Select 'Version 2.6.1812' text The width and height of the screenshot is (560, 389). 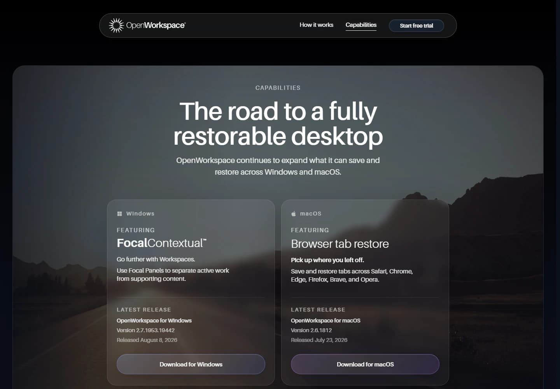coord(311,330)
